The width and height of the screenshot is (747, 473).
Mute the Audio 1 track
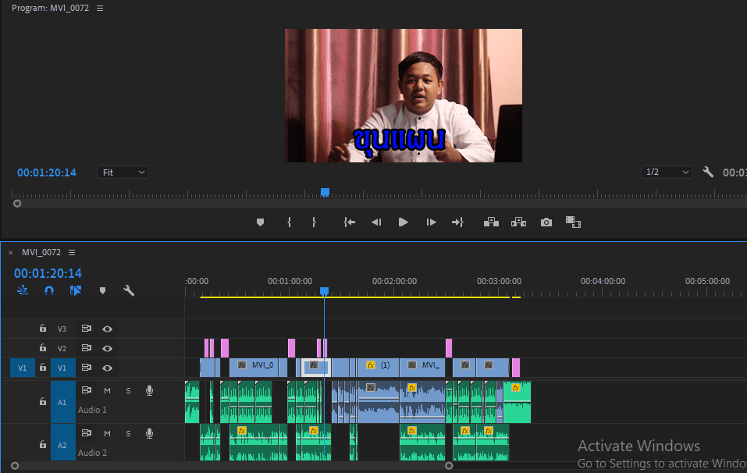click(107, 390)
